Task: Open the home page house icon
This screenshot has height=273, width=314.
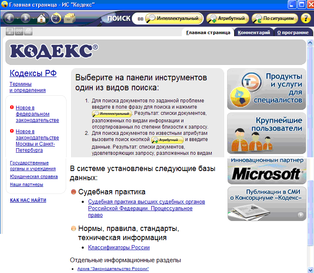Action: click(42, 18)
